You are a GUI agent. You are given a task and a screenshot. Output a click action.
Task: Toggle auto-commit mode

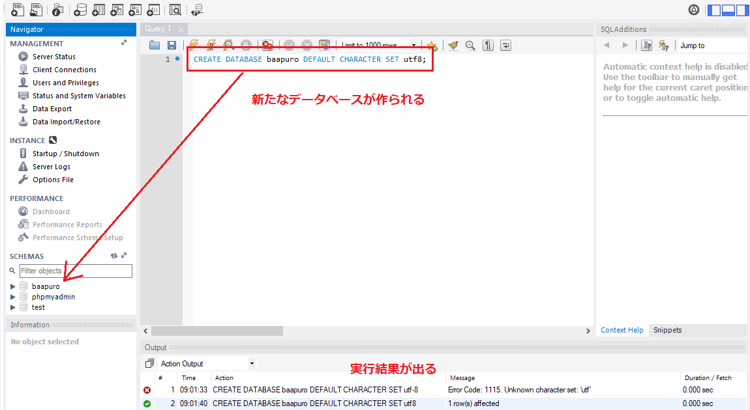click(x=324, y=46)
